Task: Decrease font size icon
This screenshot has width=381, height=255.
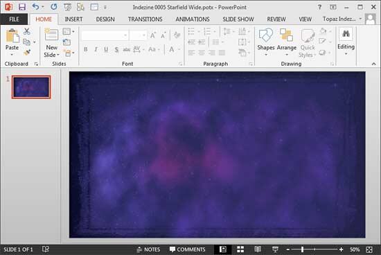Action: (x=163, y=36)
